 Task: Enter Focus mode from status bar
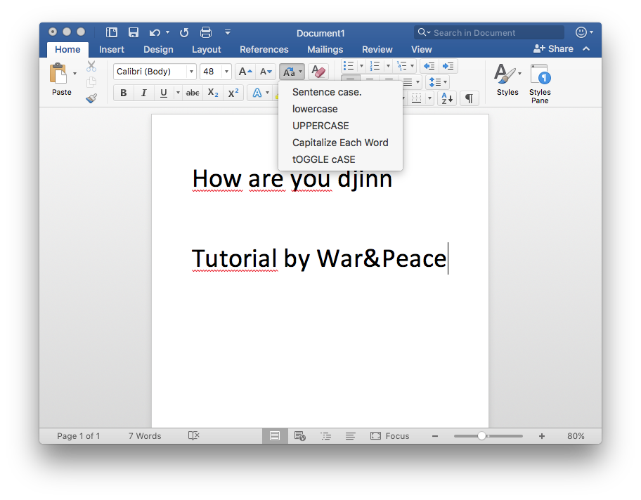click(389, 436)
